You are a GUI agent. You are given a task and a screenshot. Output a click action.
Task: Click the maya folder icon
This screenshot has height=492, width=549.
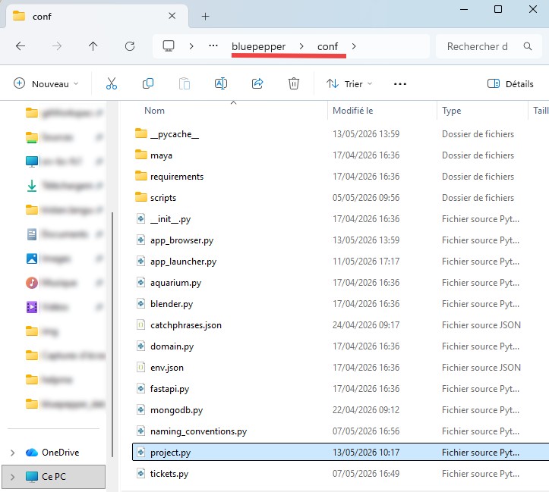pyautogui.click(x=141, y=155)
